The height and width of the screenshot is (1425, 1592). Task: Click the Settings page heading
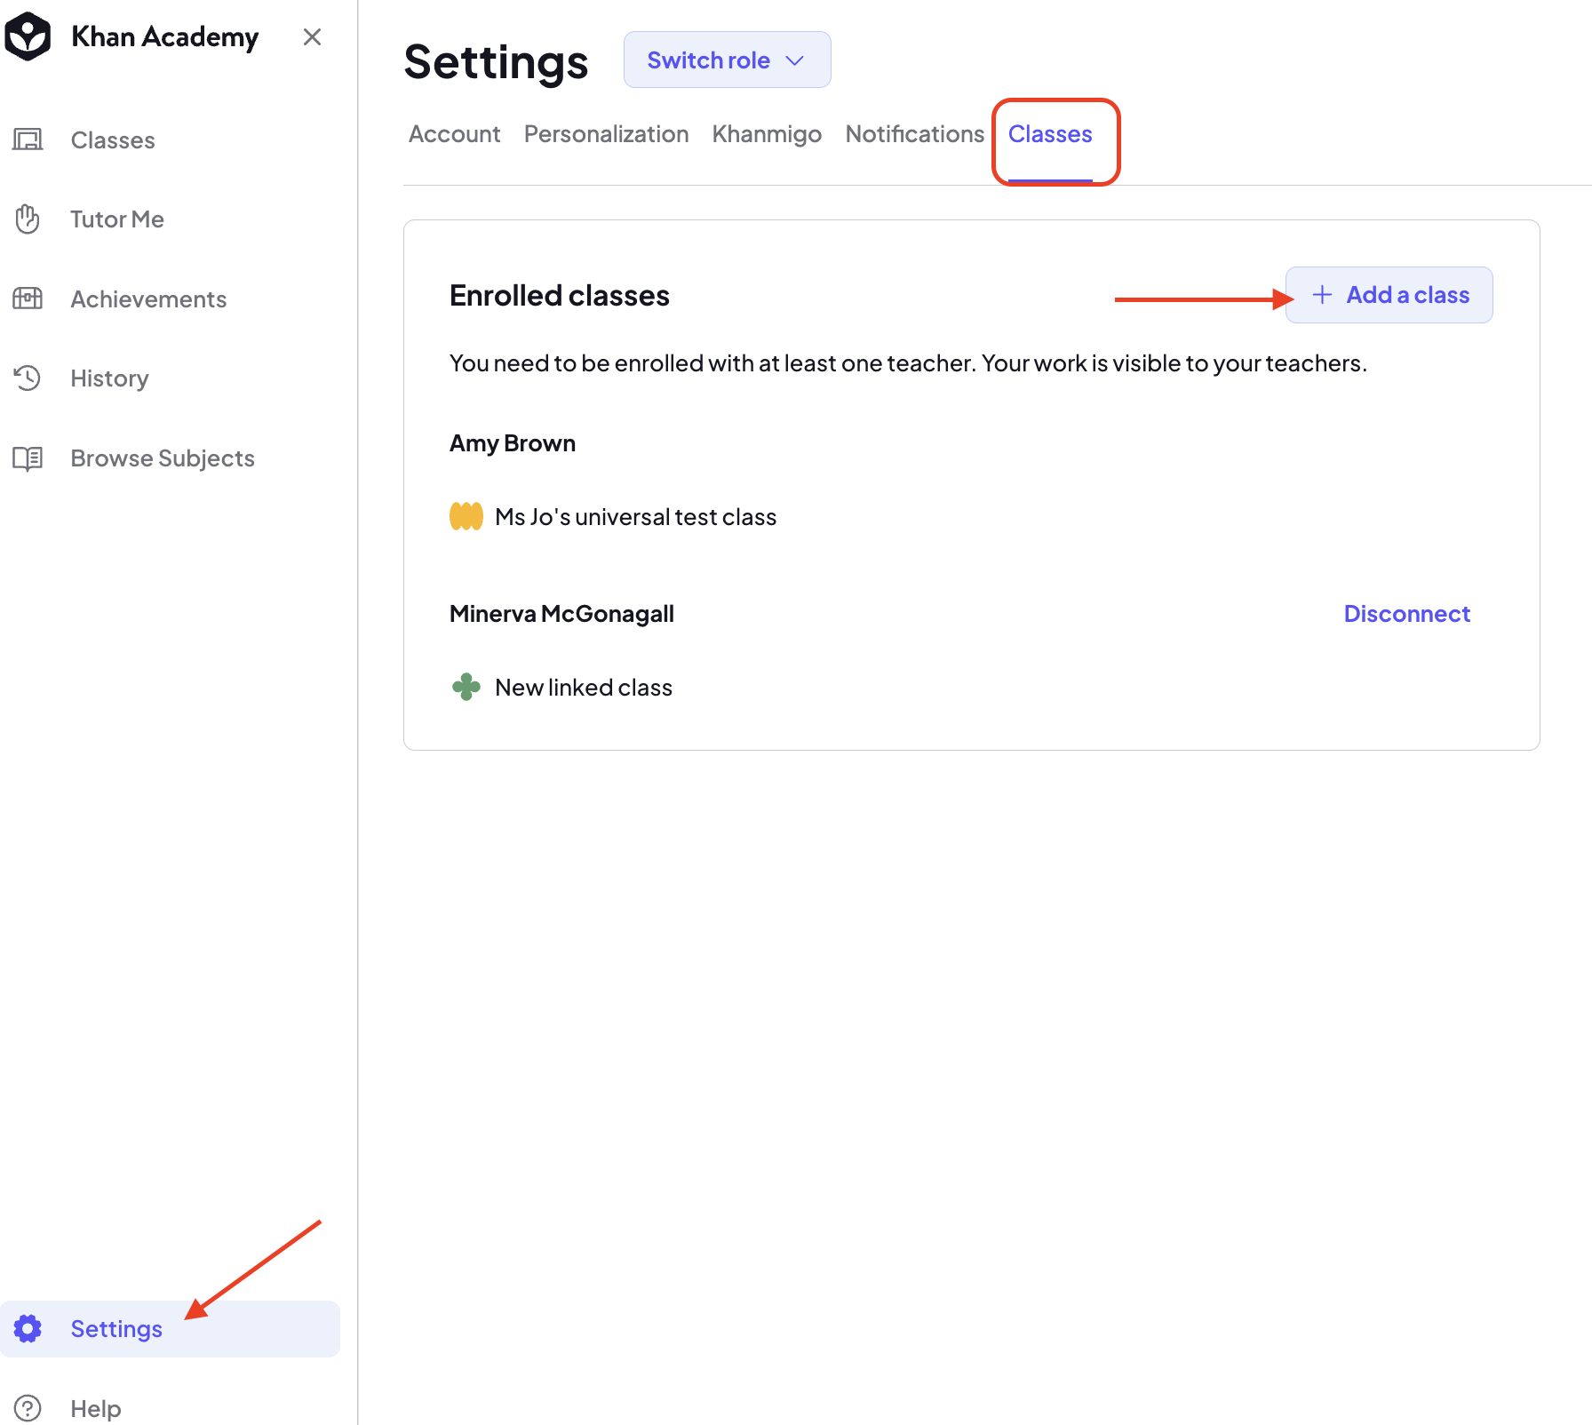click(496, 61)
